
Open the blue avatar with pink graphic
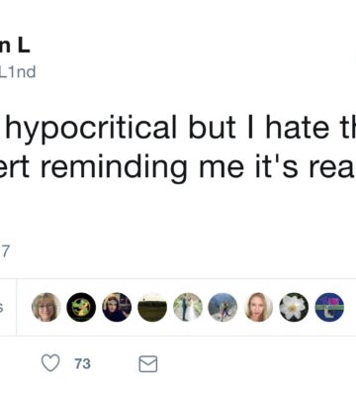pyautogui.click(x=329, y=307)
